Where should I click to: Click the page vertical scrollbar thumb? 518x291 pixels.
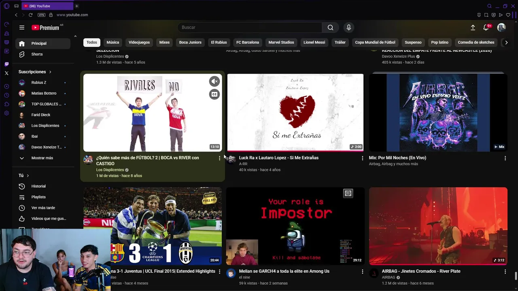click(516, 276)
